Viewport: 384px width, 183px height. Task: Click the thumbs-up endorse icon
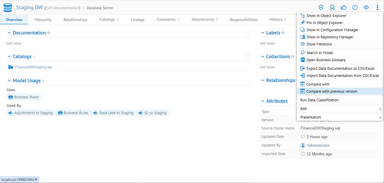(x=344, y=7)
